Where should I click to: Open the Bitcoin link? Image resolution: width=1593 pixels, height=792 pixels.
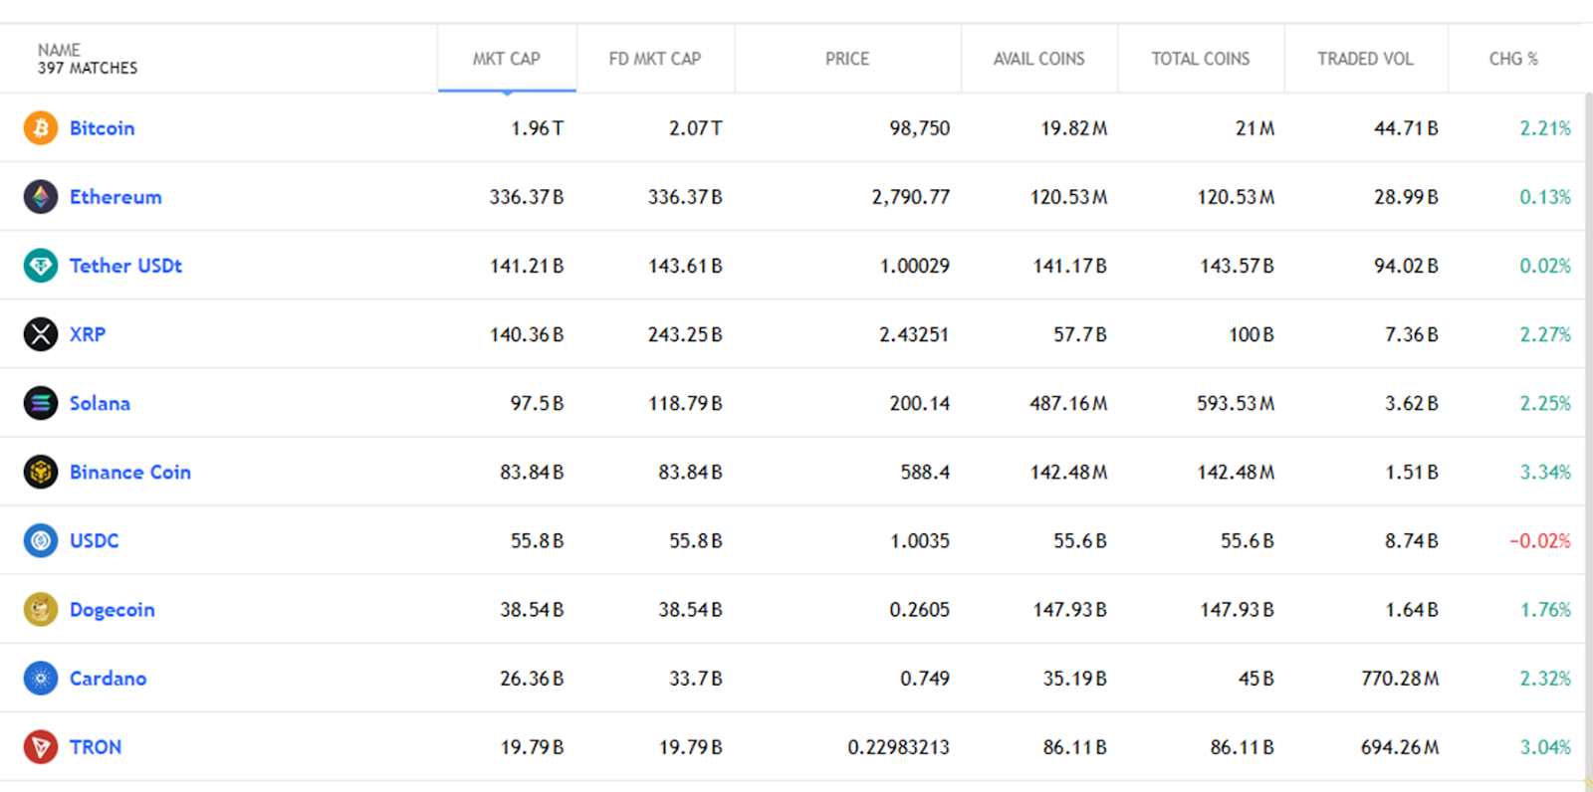[102, 128]
